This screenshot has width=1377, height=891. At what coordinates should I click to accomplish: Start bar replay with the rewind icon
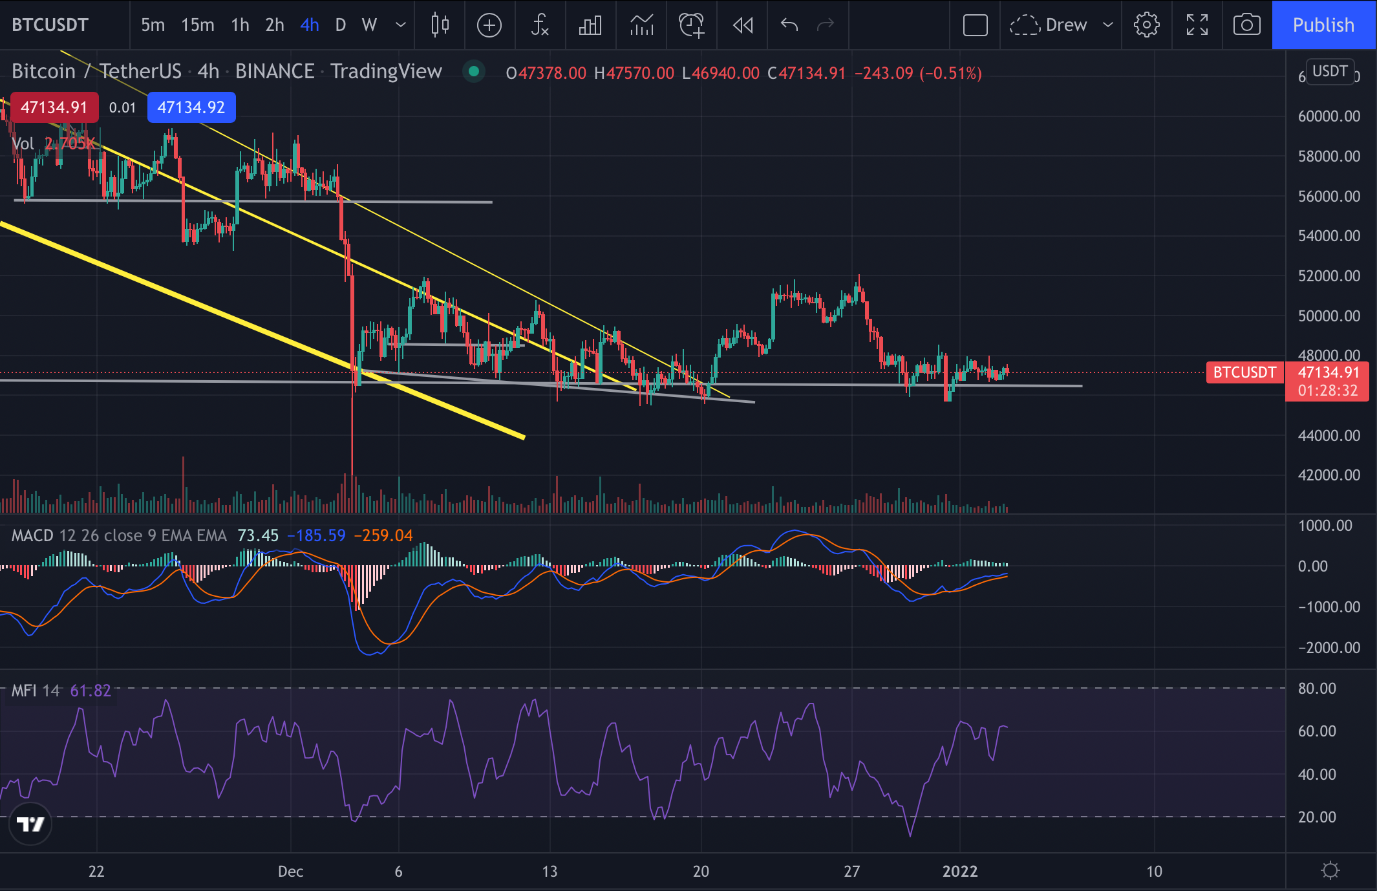point(743,25)
